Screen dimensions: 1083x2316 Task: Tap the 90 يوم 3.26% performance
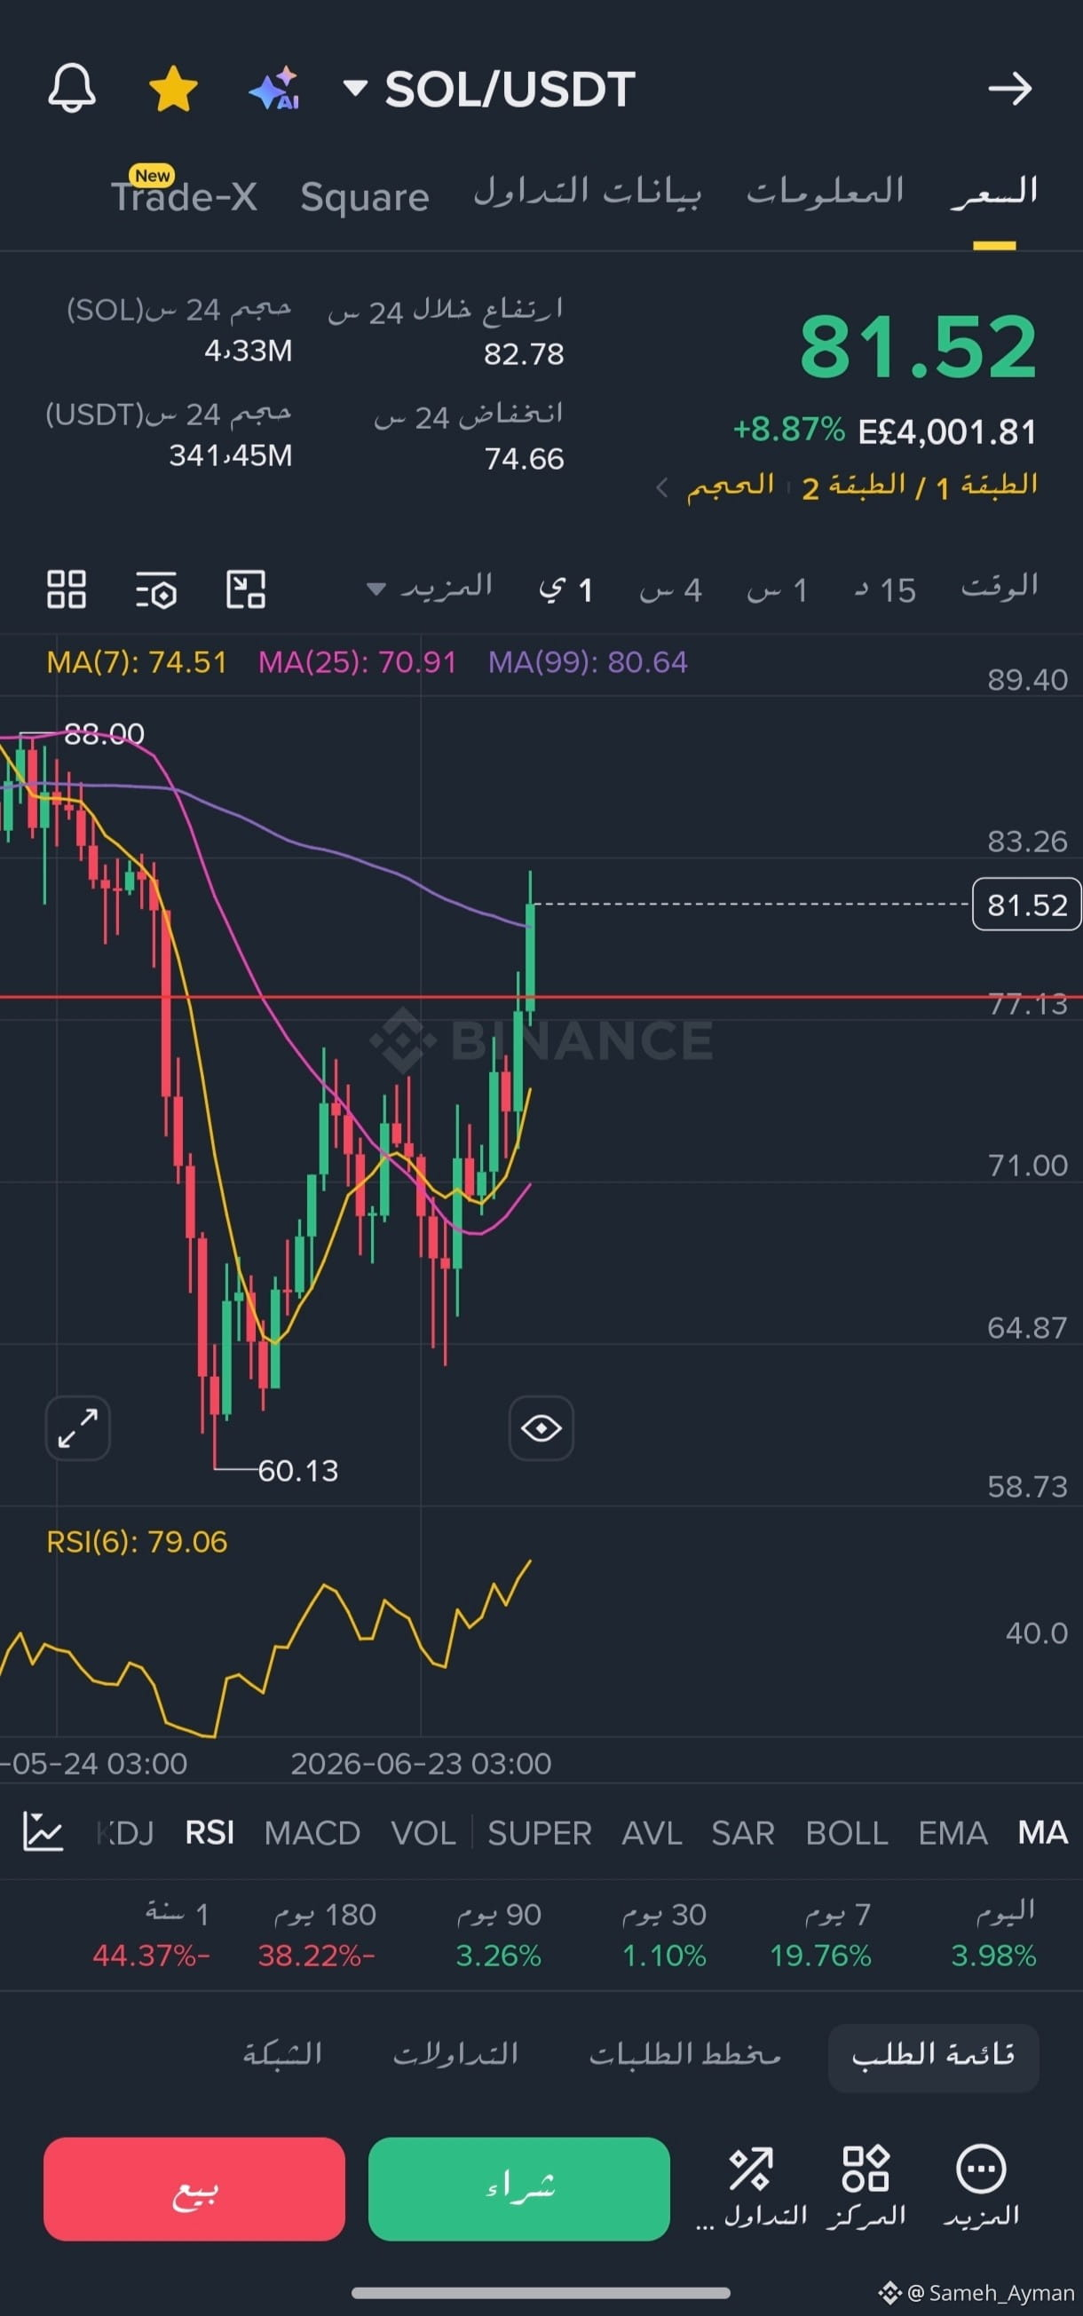pos(499,1933)
